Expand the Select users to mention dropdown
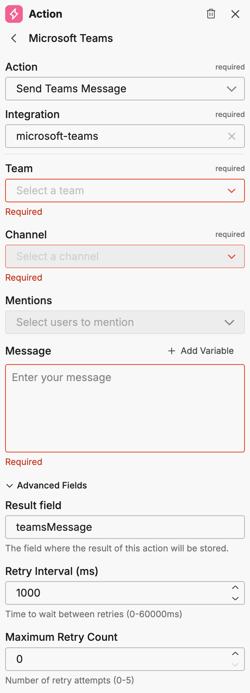 point(125,322)
